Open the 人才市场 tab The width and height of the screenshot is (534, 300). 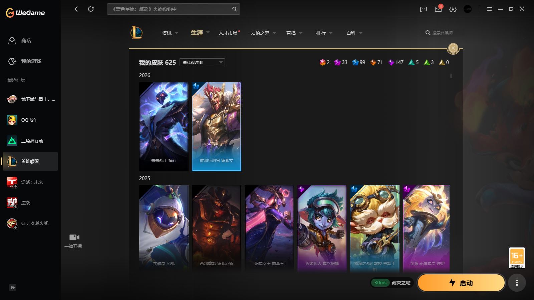point(228,33)
